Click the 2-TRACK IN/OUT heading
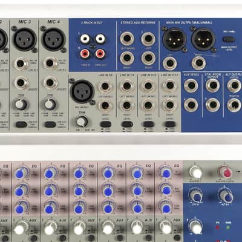The image size is (242, 242). pos(92,23)
